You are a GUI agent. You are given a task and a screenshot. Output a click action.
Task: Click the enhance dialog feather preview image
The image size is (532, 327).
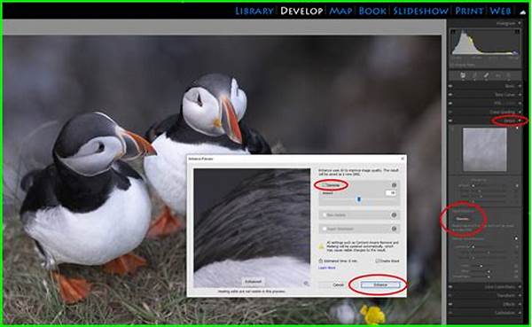(252, 228)
